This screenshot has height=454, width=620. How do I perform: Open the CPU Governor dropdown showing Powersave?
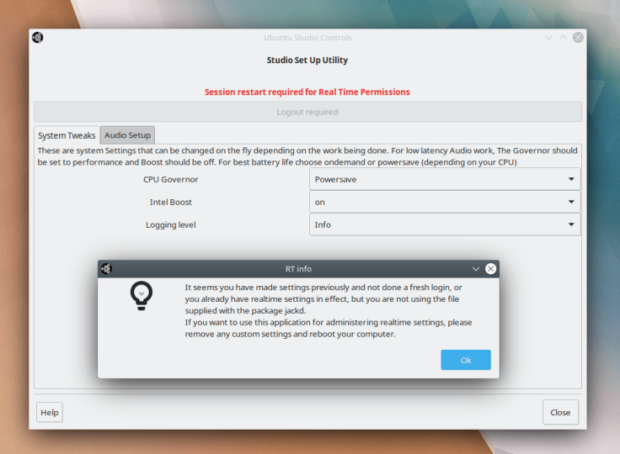[x=445, y=179]
